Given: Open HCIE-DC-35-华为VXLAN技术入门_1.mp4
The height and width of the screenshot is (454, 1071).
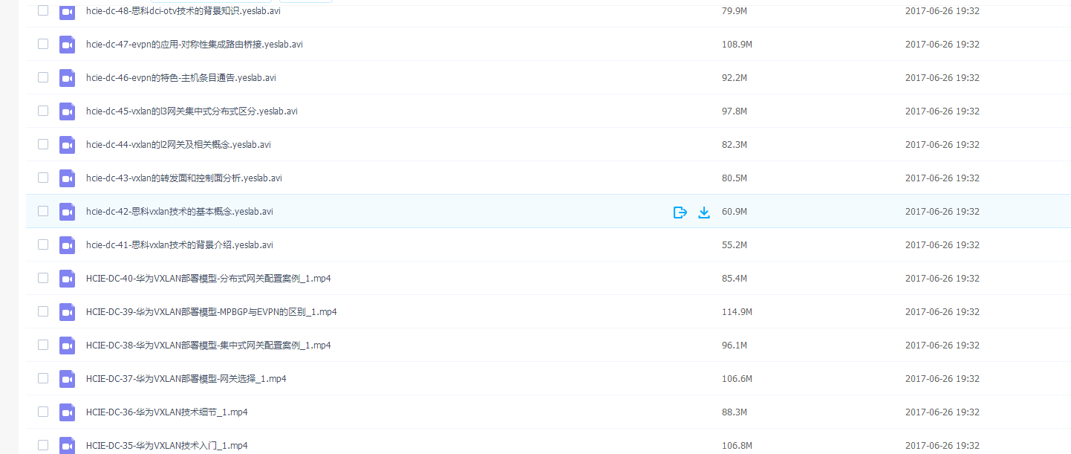Looking at the screenshot, I should click(167, 446).
